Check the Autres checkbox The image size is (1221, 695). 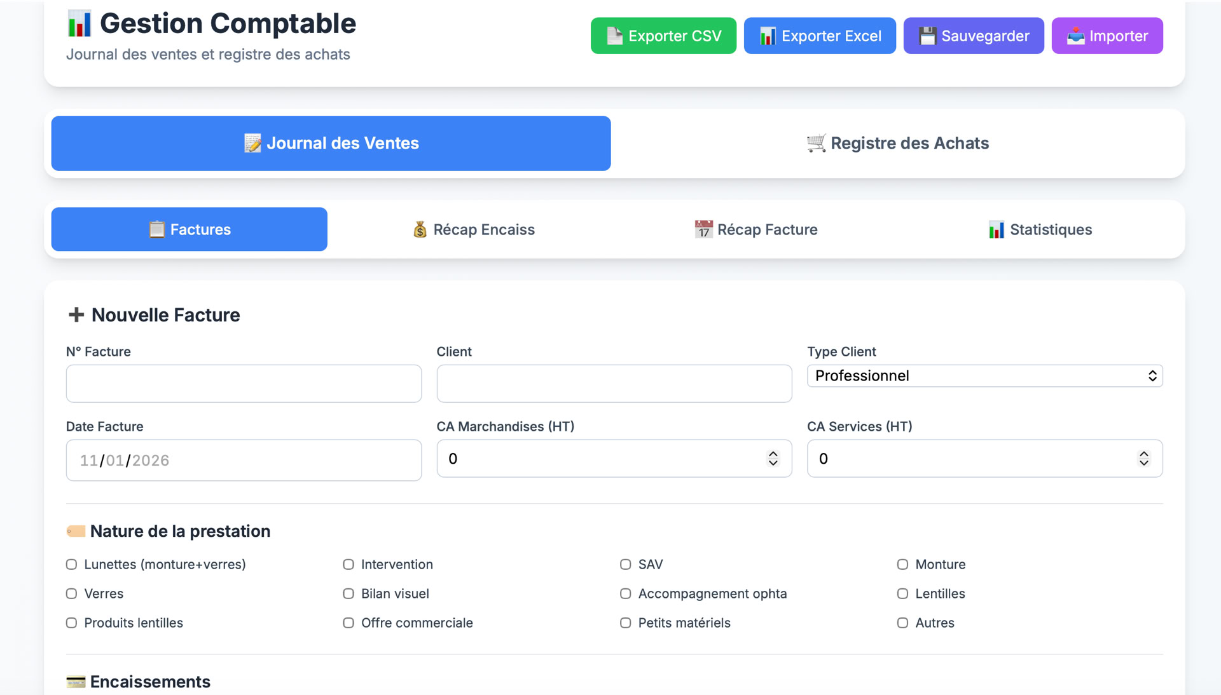(x=902, y=623)
